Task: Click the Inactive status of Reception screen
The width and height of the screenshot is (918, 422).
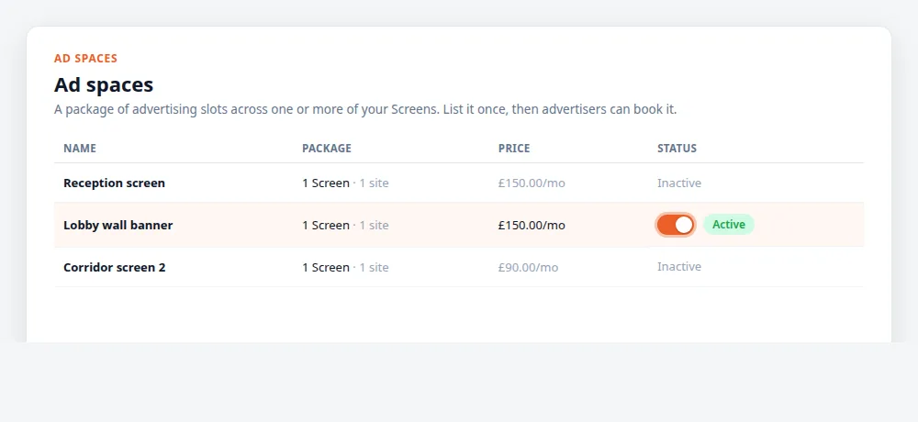Action: [679, 183]
